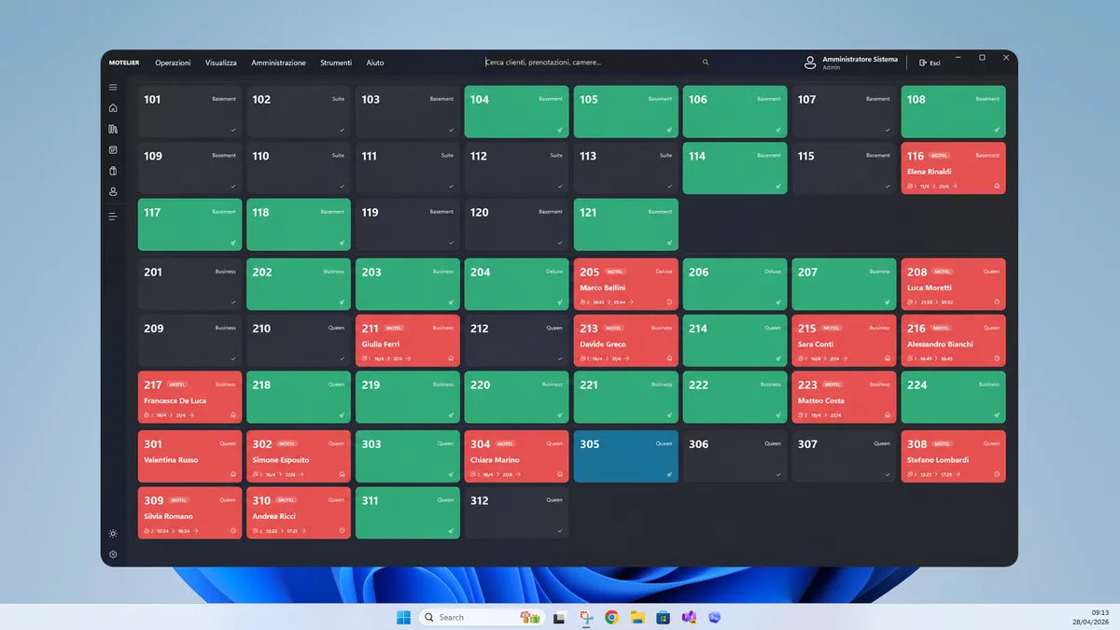Click the Cerca clienti search field

tap(592, 63)
